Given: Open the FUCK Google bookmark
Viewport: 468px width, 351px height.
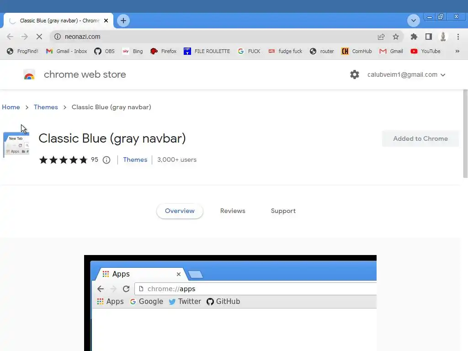Looking at the screenshot, I should point(249,51).
